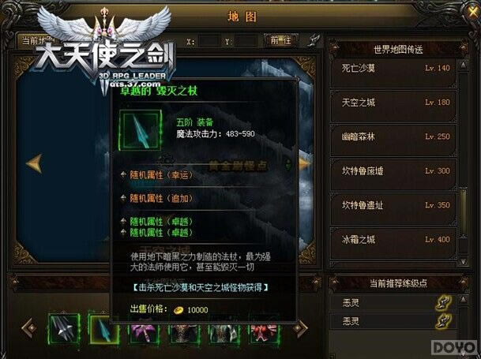Open the 当前地图 tab
The width and height of the screenshot is (481, 359).
click(37, 40)
